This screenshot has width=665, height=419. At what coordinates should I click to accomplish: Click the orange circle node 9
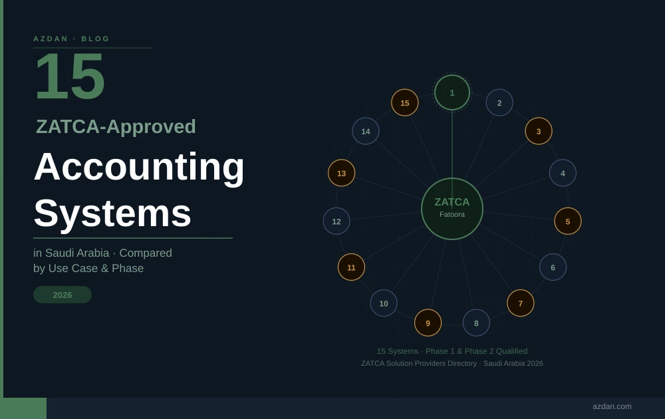click(428, 323)
